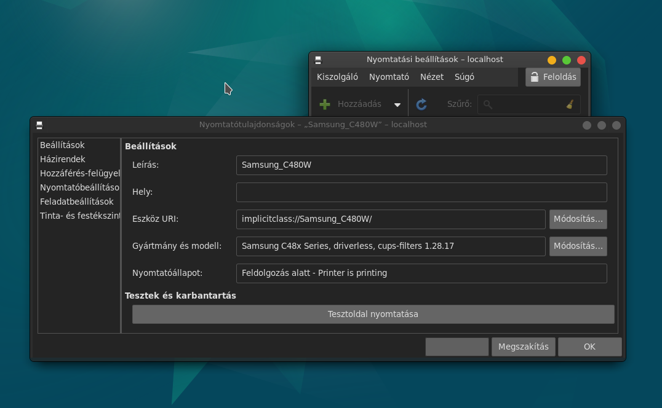Click the printer icon in Nyomtatási beállítások title bar
The image size is (662, 408).
coord(318,60)
